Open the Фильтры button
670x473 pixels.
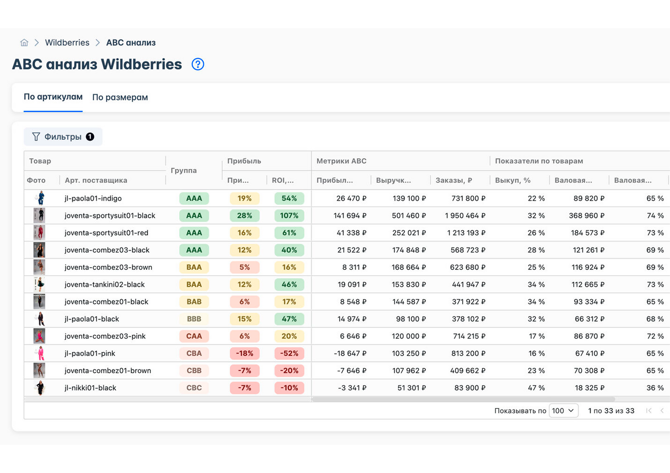tap(63, 137)
